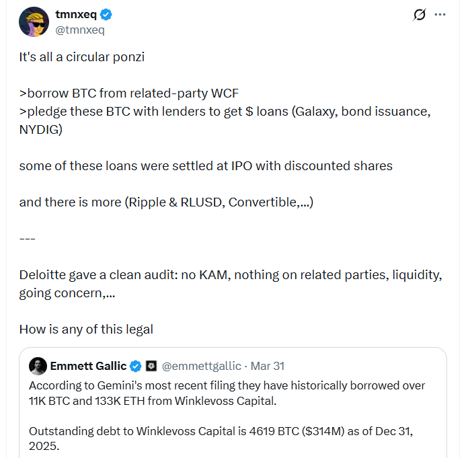Click the "Ripple & RLUSD, Convertible" line
The height and width of the screenshot is (458, 472).
pos(166,202)
